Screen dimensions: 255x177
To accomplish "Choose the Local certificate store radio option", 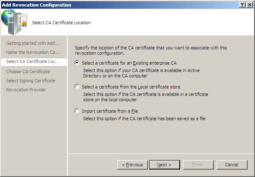I will click(77, 86).
